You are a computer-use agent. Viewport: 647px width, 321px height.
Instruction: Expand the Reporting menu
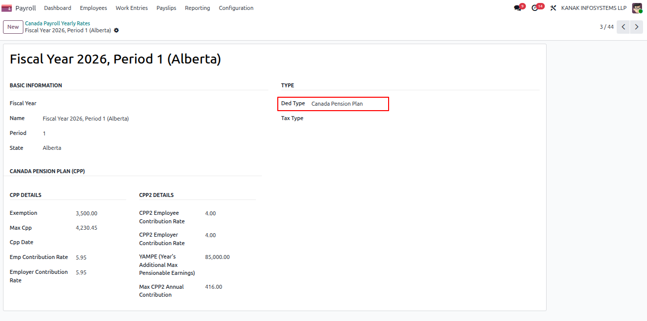point(197,8)
